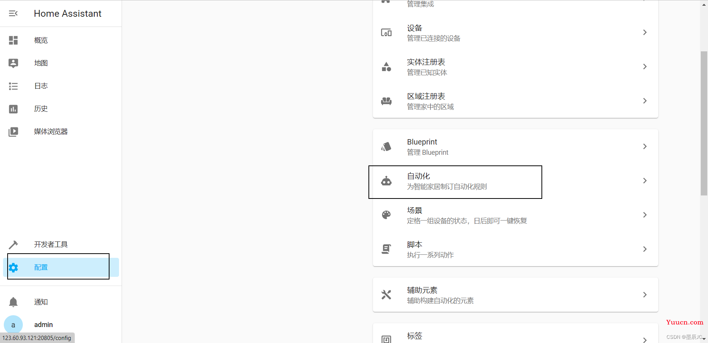The width and height of the screenshot is (708, 343).
Task: Open 媒体浏览器 in the sidebar
Action: coord(61,132)
